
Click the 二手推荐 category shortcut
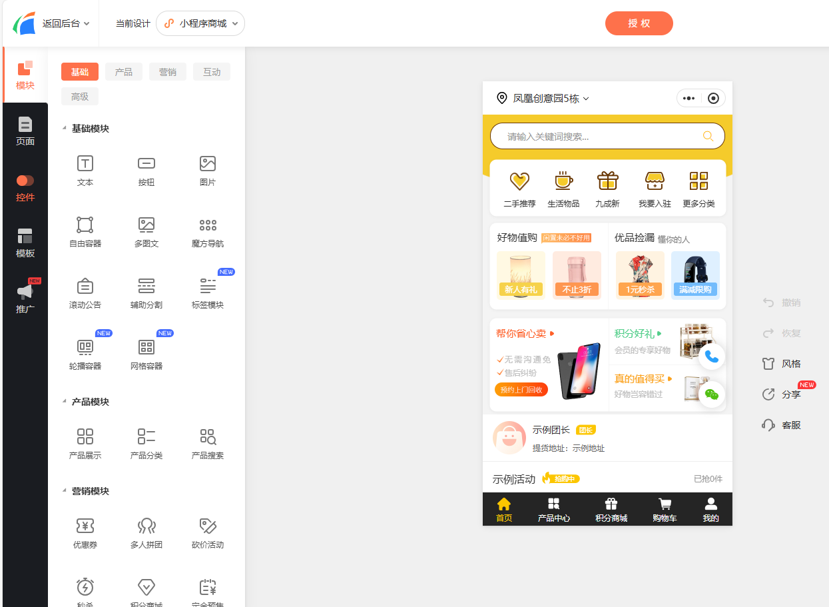coord(519,189)
